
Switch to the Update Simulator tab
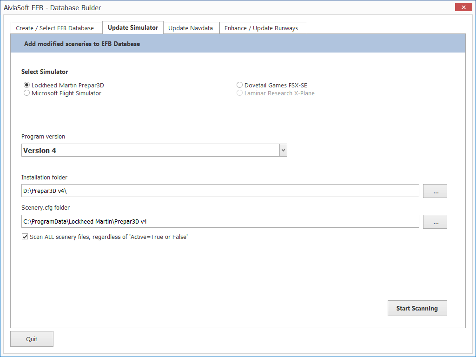point(133,27)
